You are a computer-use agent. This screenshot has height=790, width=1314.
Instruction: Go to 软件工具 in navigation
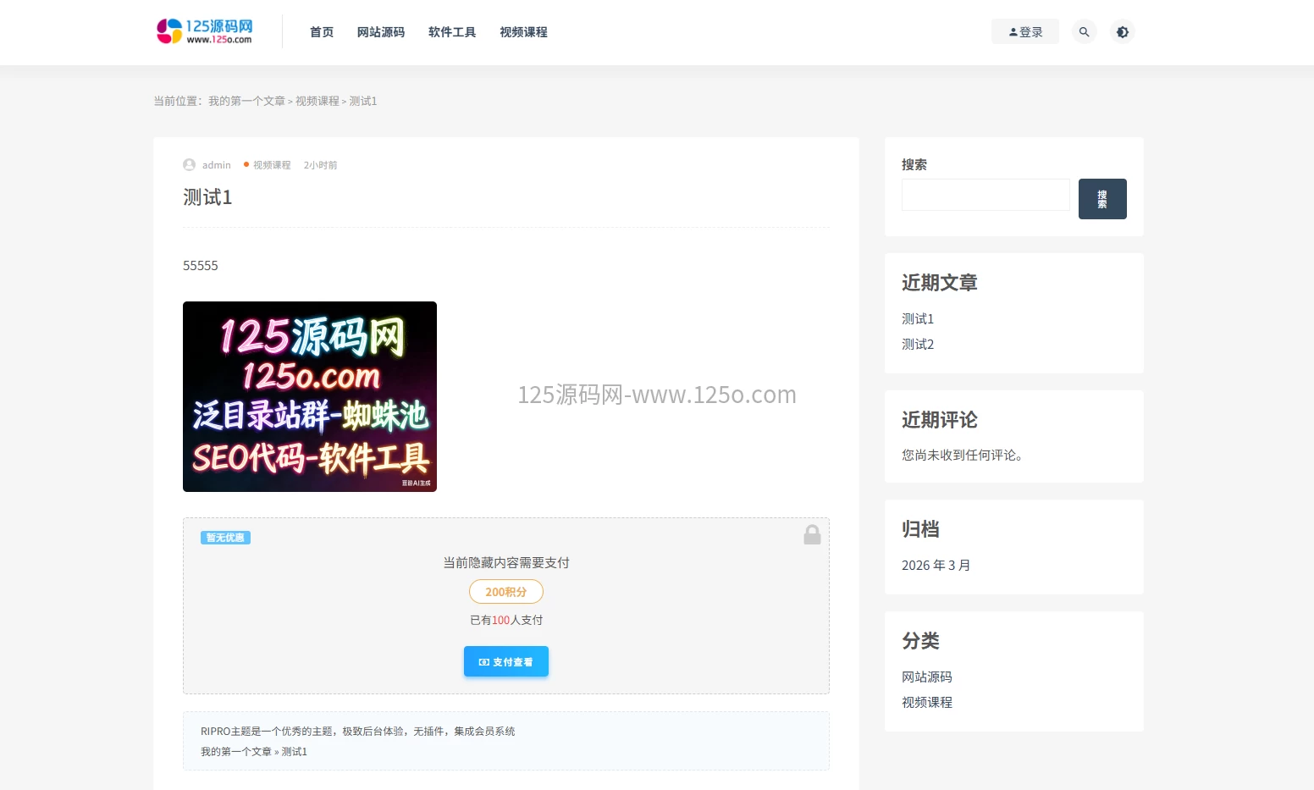(451, 32)
